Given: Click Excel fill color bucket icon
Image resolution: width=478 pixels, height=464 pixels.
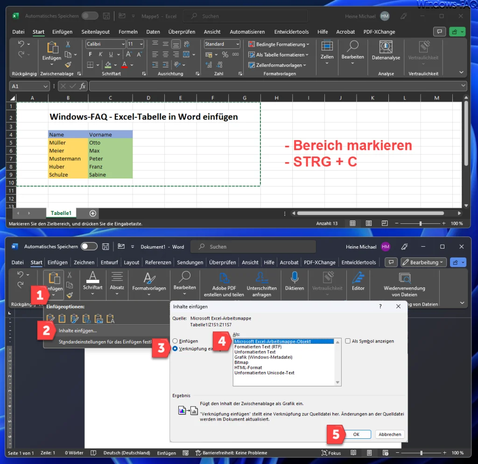Looking at the screenshot, I should [108, 64].
